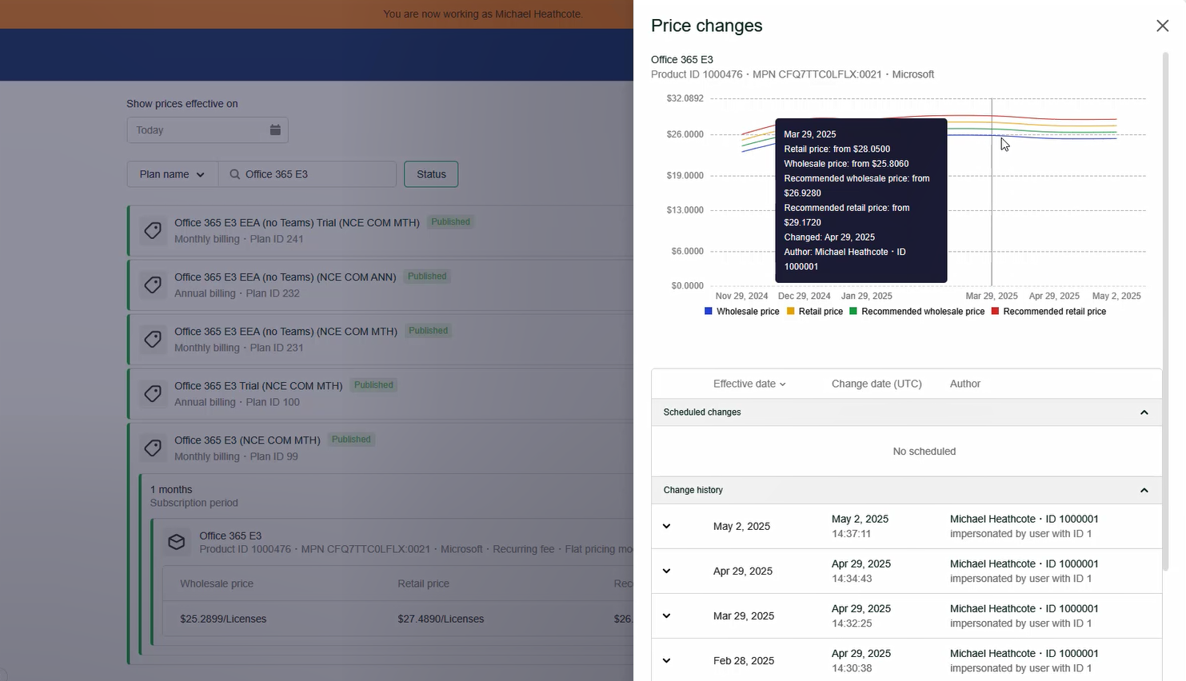Open Office 365 E3 Trial (NCE COM MTH) plan
Screen dimensions: 1186x681
click(258, 386)
